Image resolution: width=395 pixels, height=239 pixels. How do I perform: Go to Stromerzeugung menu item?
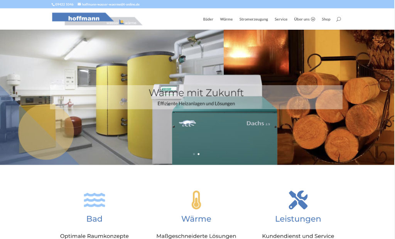(x=254, y=19)
